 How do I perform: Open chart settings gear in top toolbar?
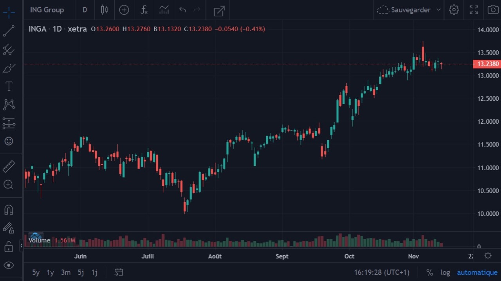(x=454, y=10)
